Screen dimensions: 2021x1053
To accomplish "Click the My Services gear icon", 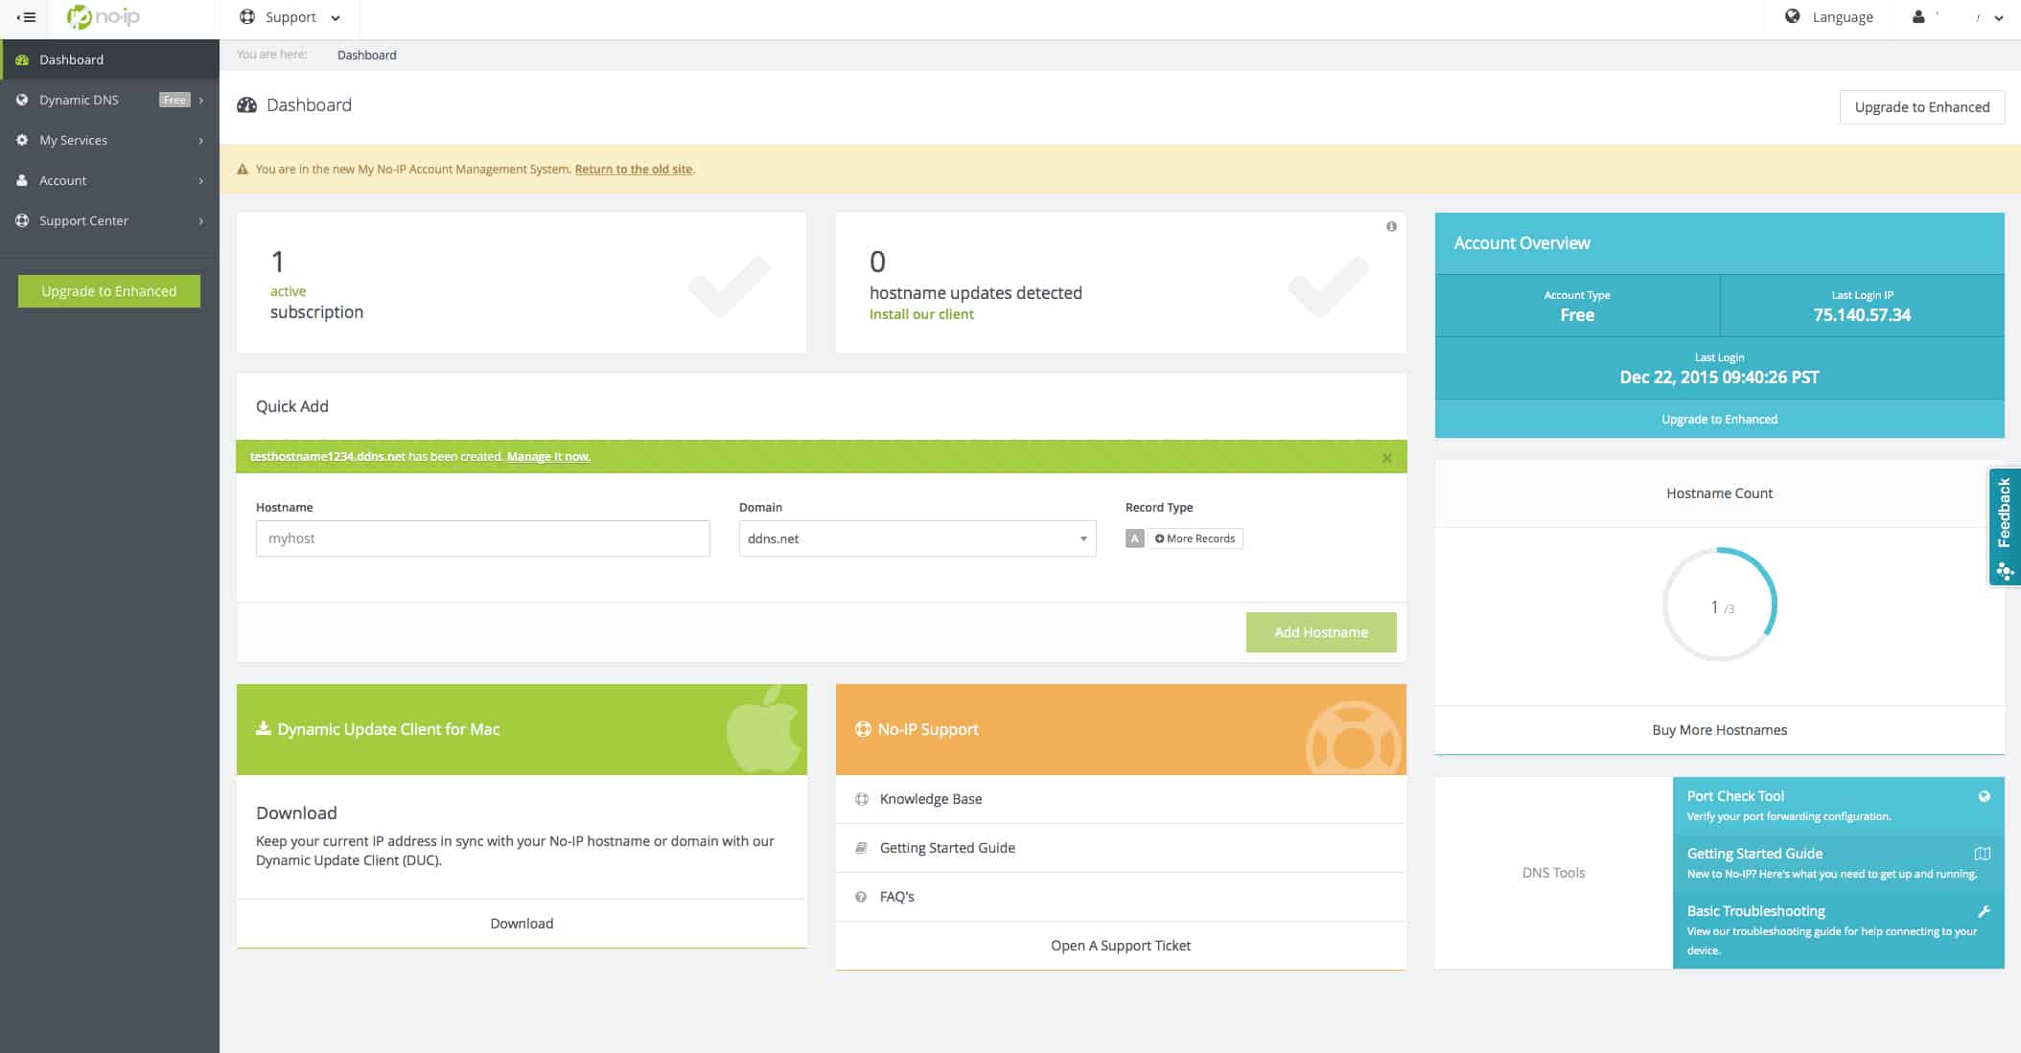I will (x=22, y=140).
